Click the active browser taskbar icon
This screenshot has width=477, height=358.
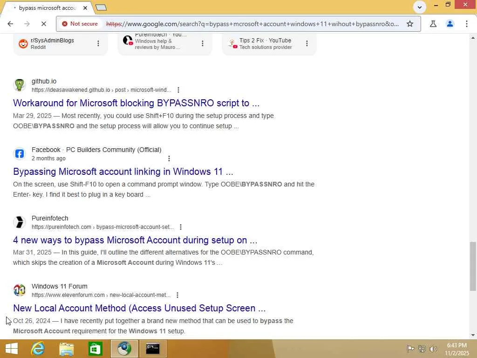(124, 349)
